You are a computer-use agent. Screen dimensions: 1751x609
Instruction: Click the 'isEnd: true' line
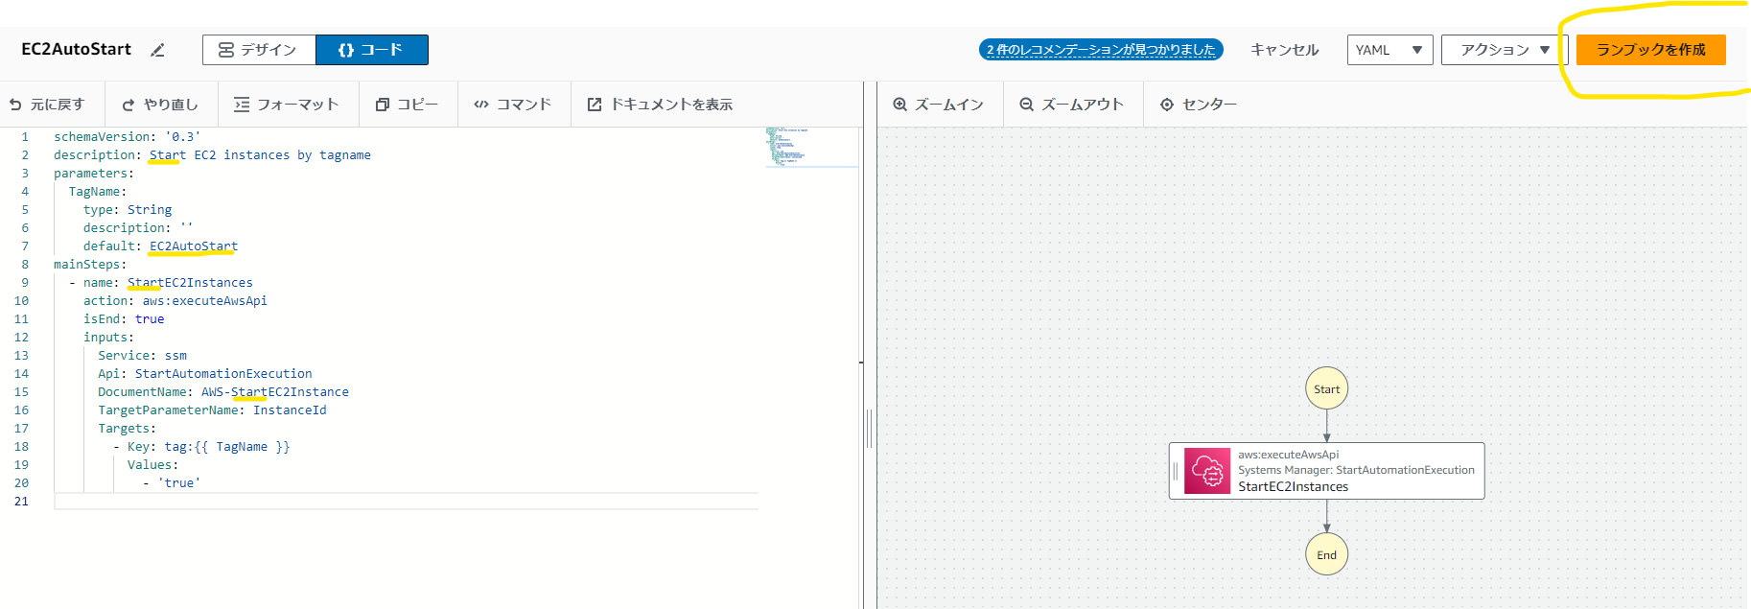(x=124, y=319)
